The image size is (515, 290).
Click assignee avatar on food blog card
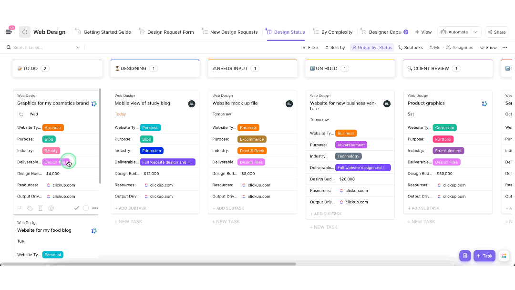pos(94,231)
